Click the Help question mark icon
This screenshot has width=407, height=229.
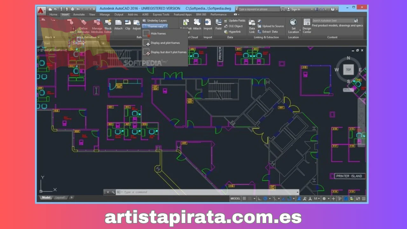[333, 9]
